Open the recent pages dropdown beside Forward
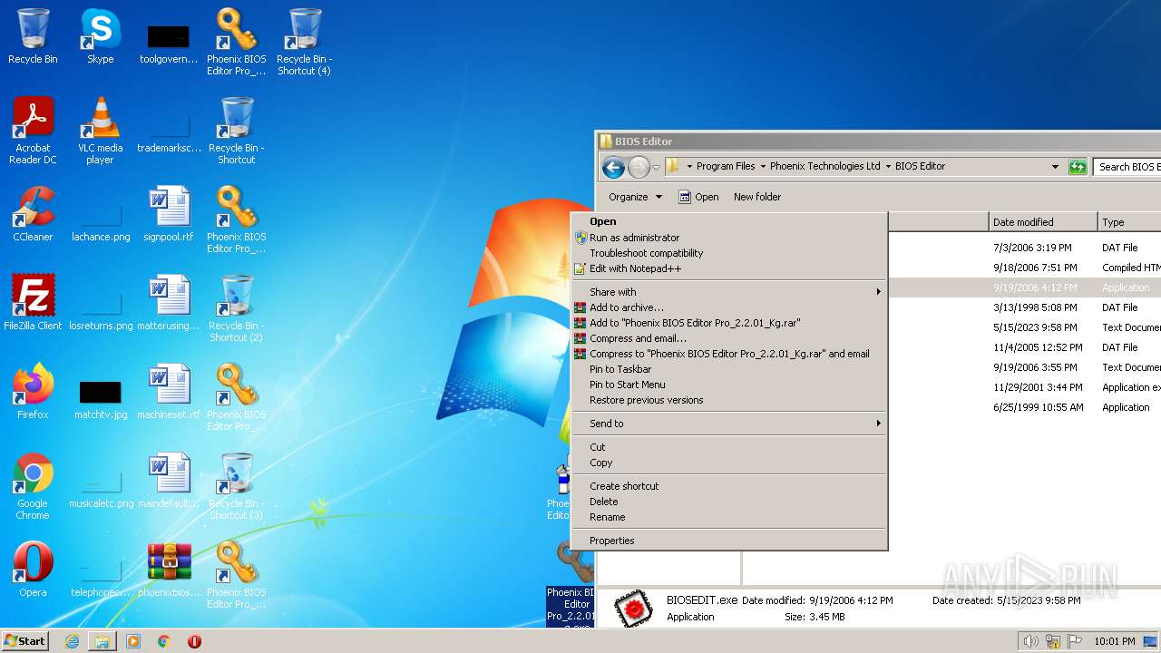1161x653 pixels. click(656, 168)
